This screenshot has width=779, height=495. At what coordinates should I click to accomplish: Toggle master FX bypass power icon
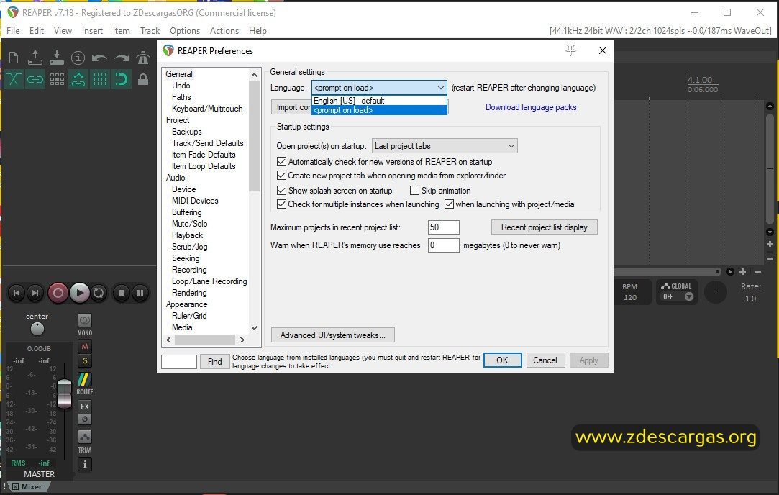(x=85, y=419)
